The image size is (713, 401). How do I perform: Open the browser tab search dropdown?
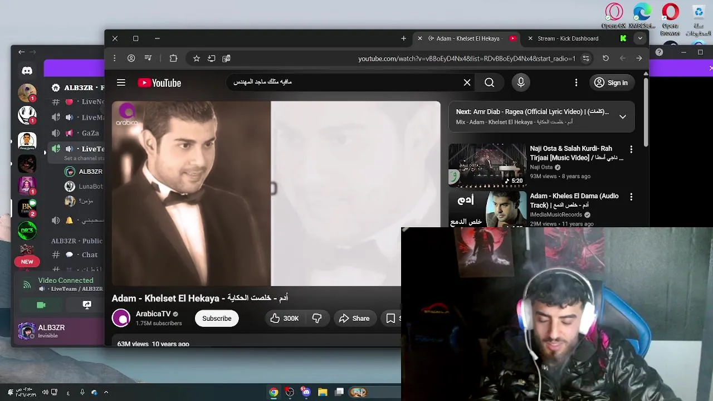pyautogui.click(x=640, y=38)
